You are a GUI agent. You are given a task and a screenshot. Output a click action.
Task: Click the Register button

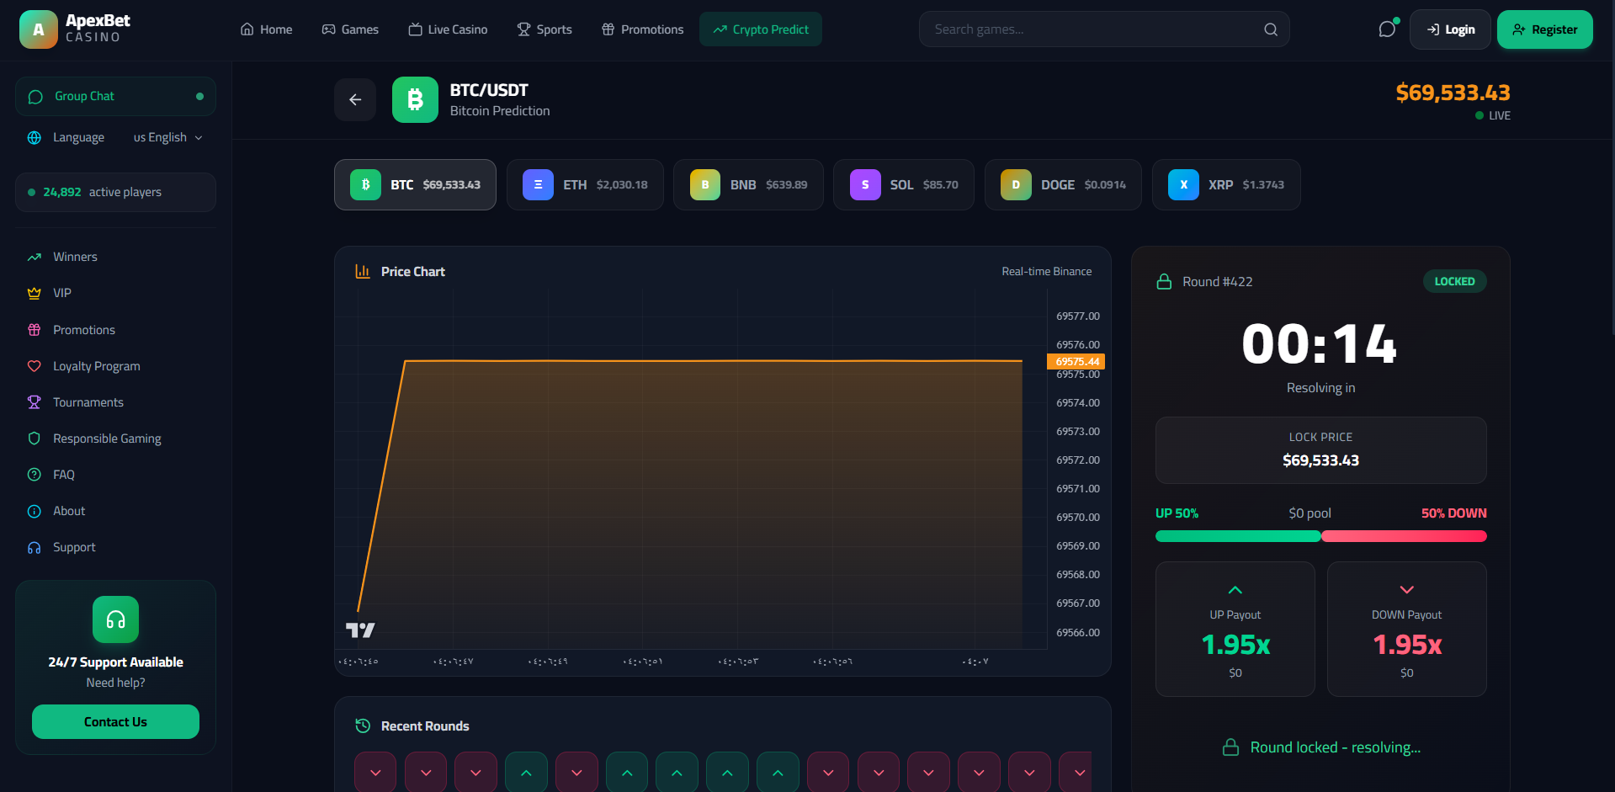pyautogui.click(x=1544, y=29)
